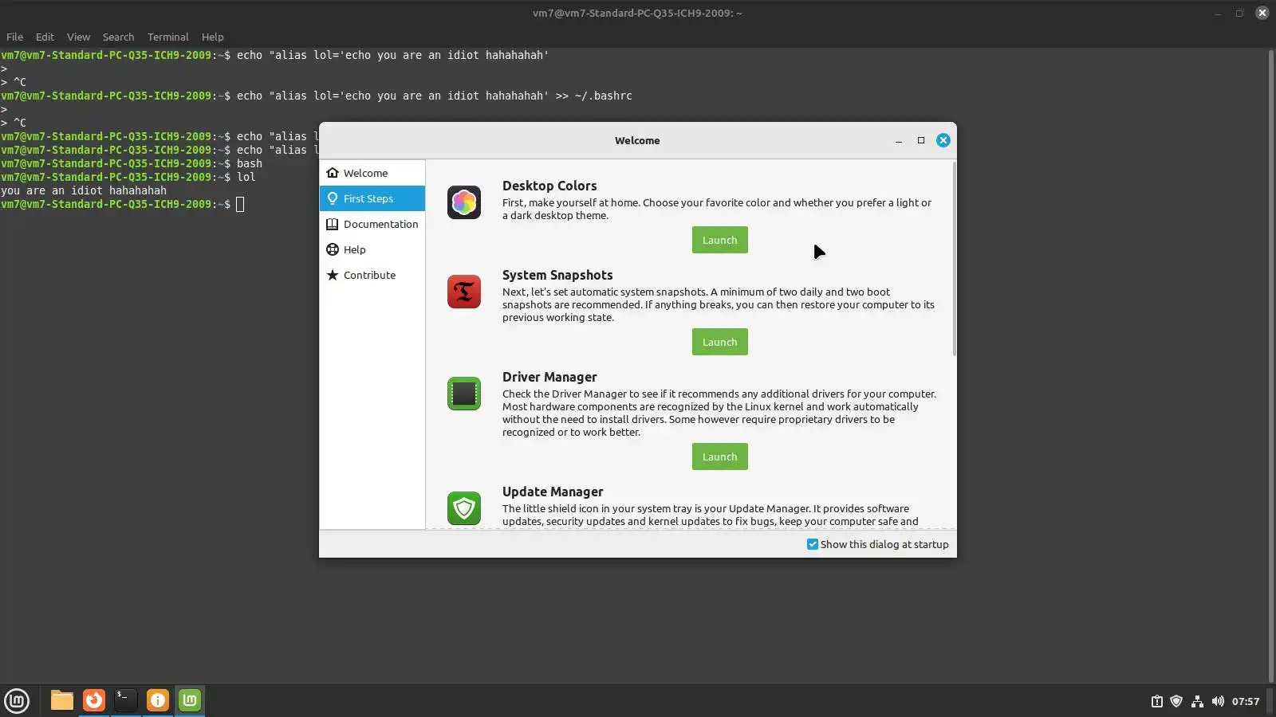Screen dimensions: 1276x717
Task: Click the Driver Manager chip icon
Action: point(464,394)
